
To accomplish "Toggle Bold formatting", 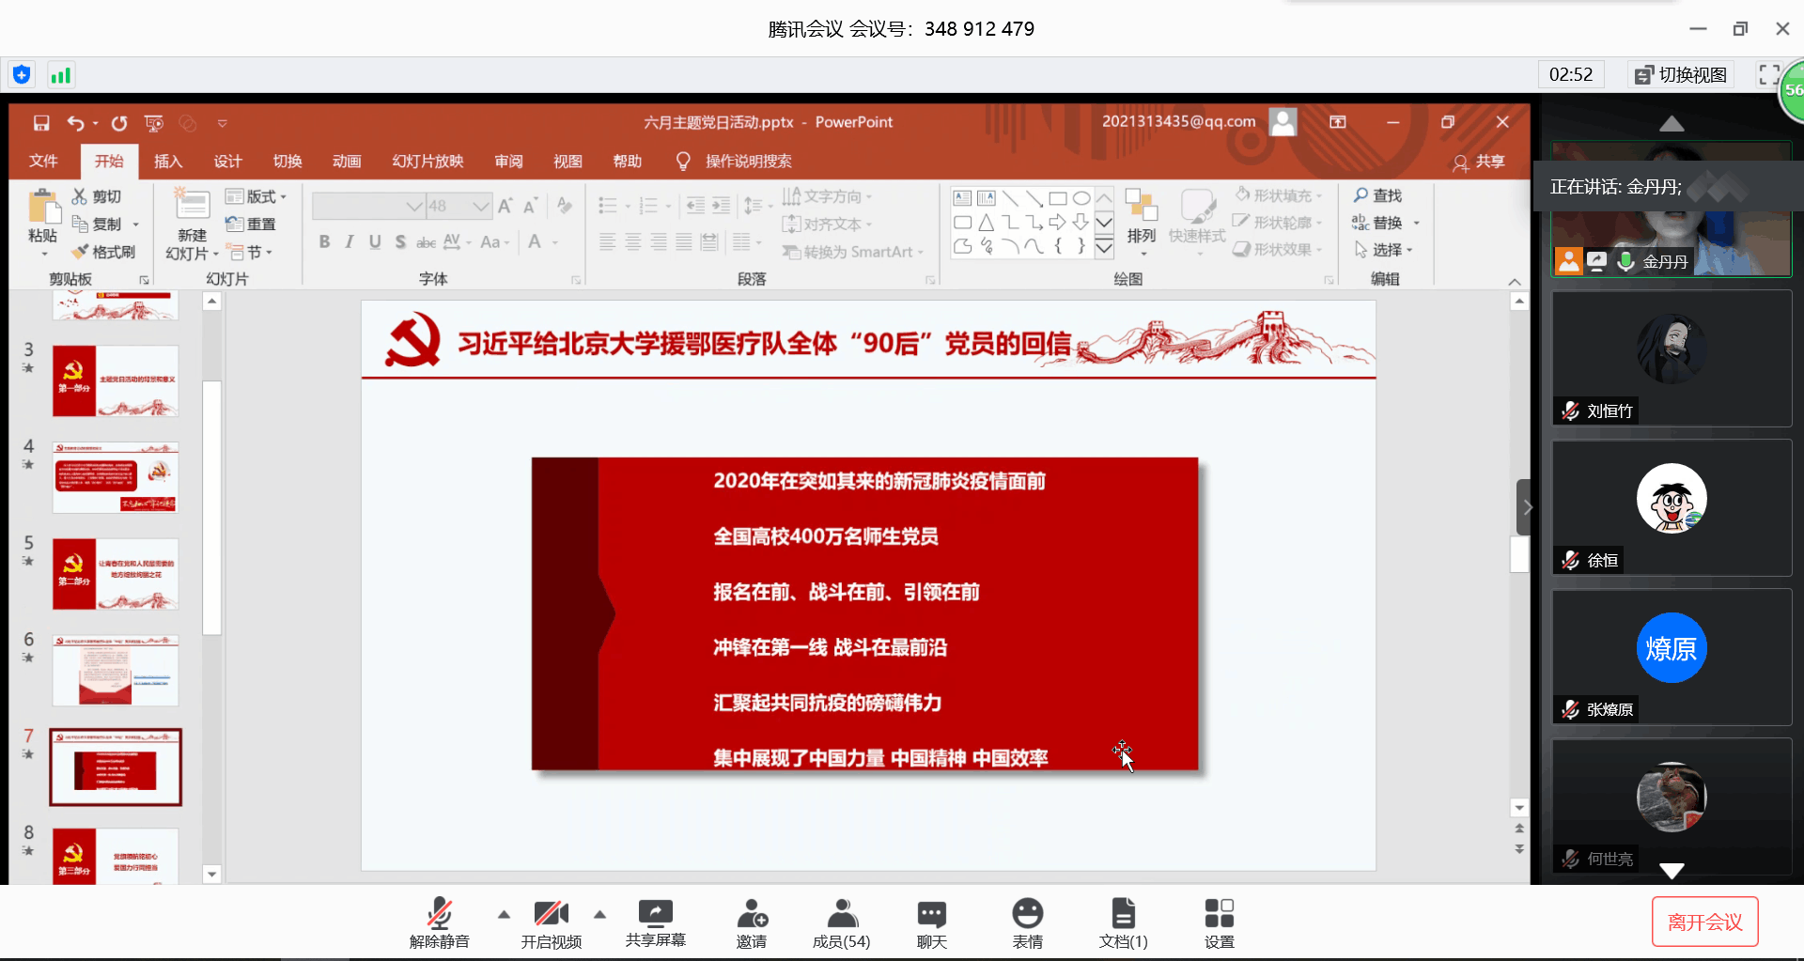I will pos(324,242).
